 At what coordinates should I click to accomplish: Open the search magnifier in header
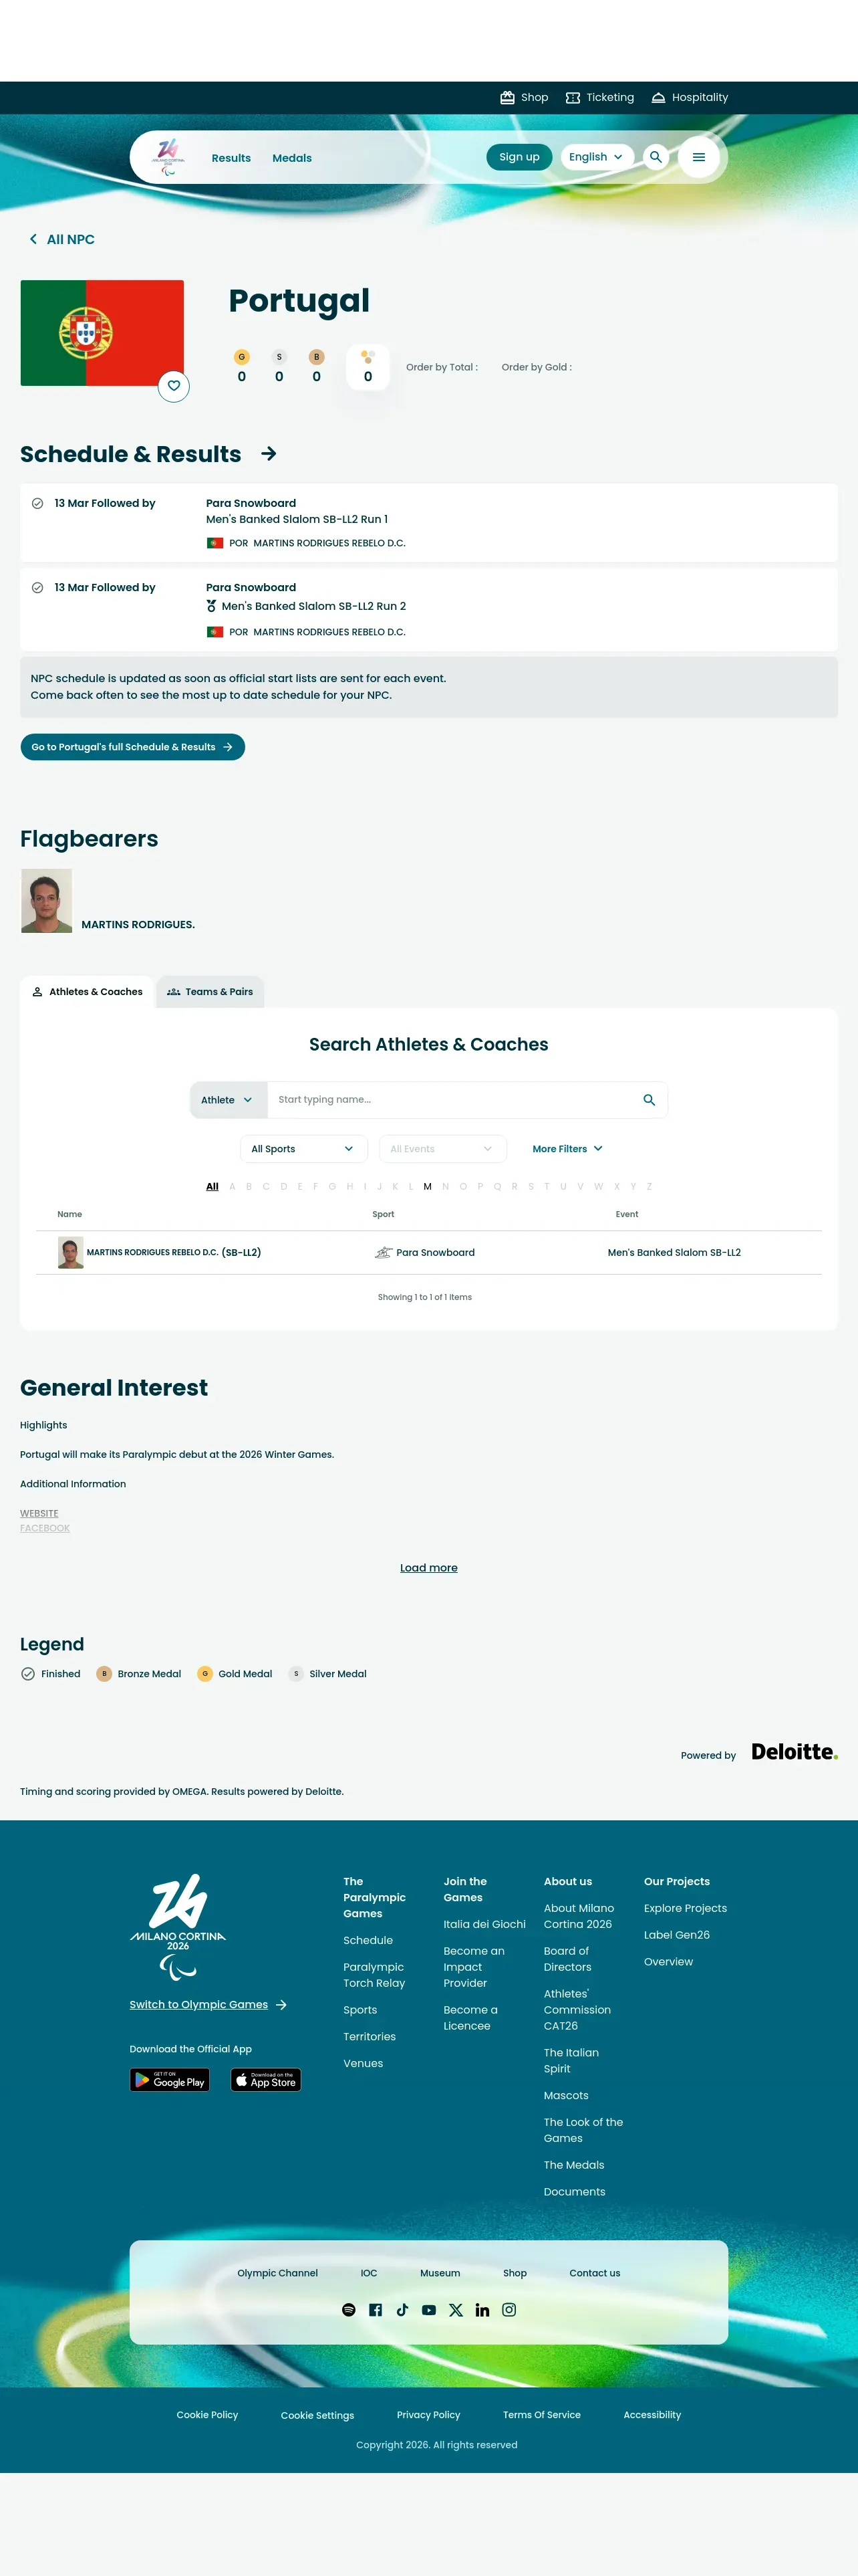pyautogui.click(x=656, y=157)
